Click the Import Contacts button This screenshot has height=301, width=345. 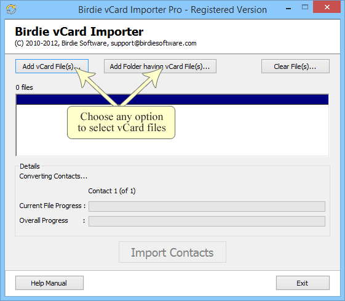click(172, 252)
